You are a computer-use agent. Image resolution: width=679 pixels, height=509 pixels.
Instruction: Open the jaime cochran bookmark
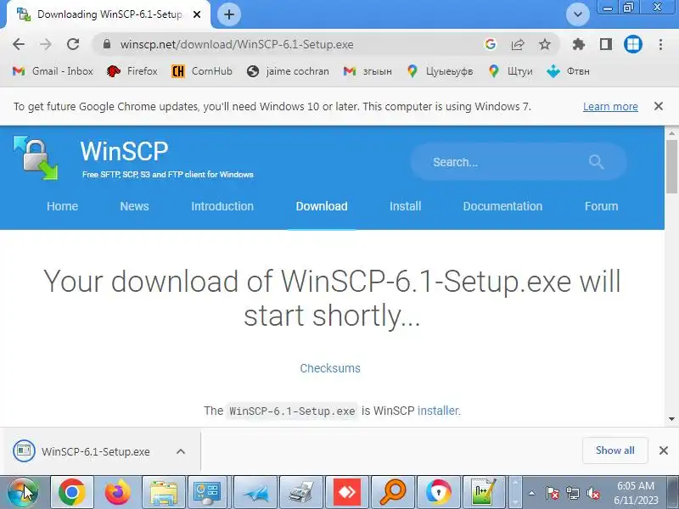tap(288, 71)
